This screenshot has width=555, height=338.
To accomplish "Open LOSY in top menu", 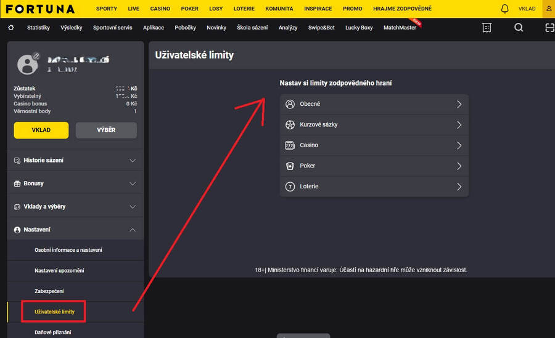I will click(216, 9).
